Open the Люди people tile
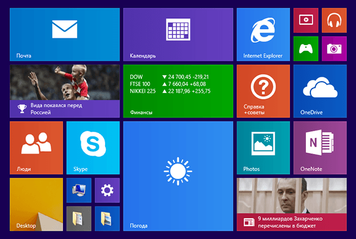The height and width of the screenshot is (239, 356). click(x=36, y=148)
